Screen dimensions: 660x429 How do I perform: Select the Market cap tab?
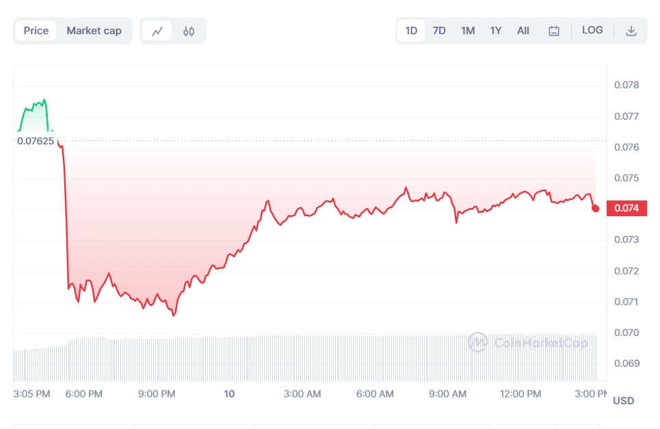pos(94,31)
